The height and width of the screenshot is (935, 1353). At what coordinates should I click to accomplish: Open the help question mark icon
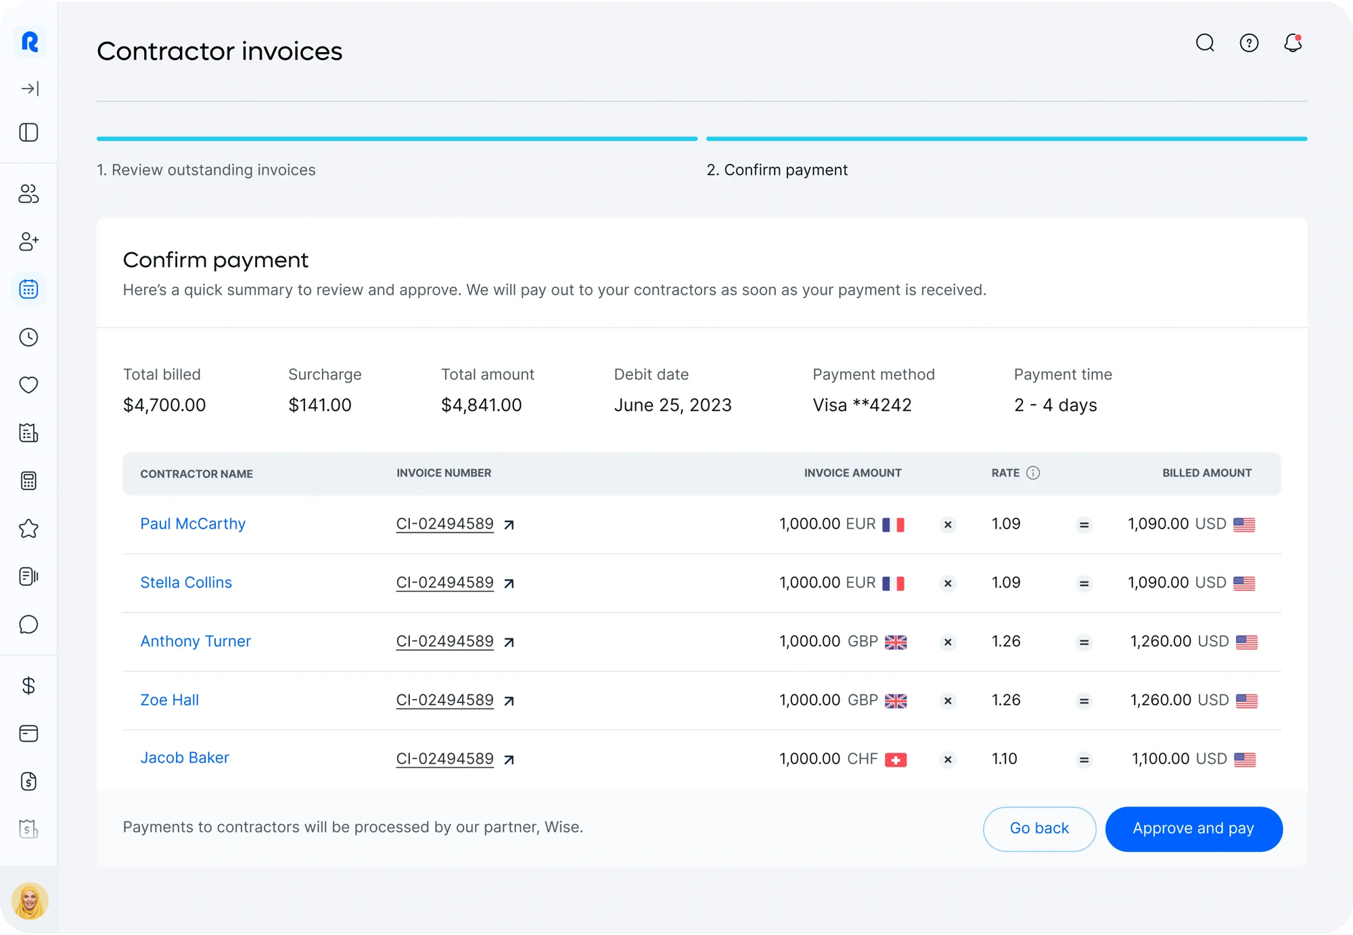[x=1249, y=43]
